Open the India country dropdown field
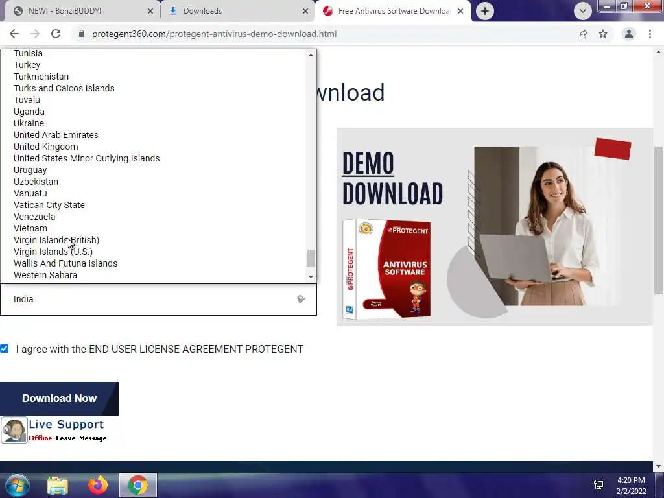 [x=158, y=300]
